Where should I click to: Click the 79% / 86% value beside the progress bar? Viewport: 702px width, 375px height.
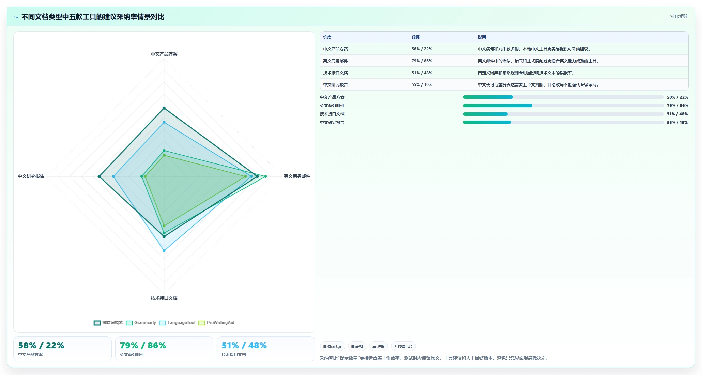tap(677, 106)
